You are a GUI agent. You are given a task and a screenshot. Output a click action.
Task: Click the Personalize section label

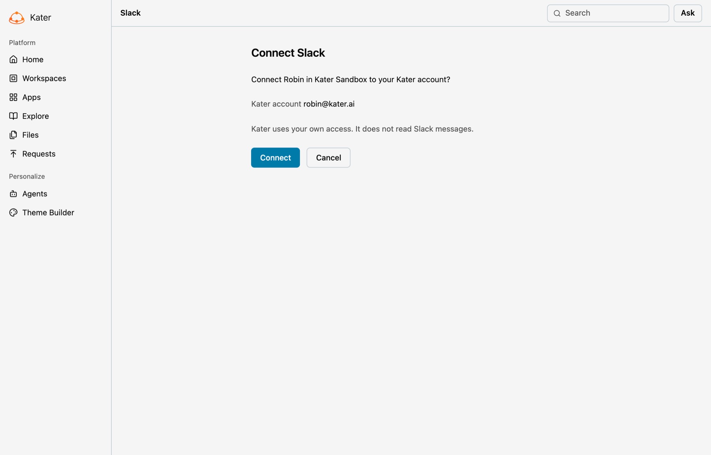click(27, 176)
